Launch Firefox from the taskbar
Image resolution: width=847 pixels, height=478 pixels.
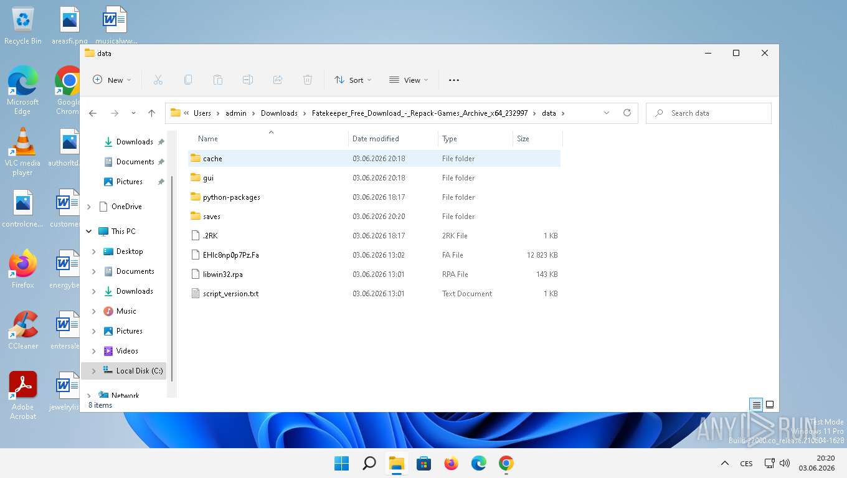coord(452,463)
